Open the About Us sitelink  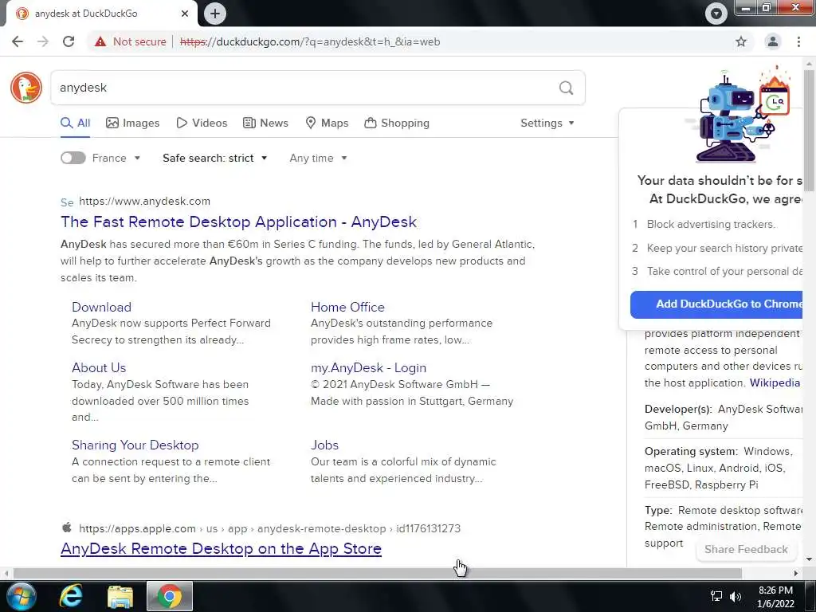point(99,367)
